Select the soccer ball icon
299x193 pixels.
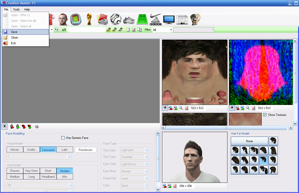115,19
